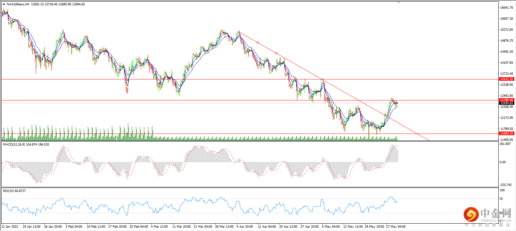
Task: Click the 15272.85 price axis label
Action: click(x=507, y=30)
